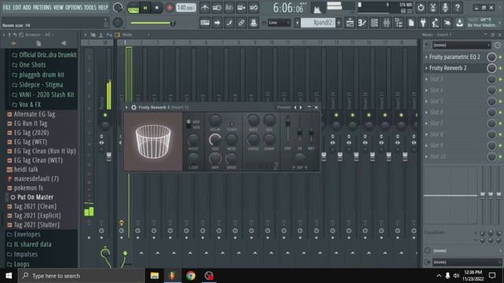The width and height of the screenshot is (504, 283).
Task: Click the plugin picker plug icon
Action: click(424, 23)
